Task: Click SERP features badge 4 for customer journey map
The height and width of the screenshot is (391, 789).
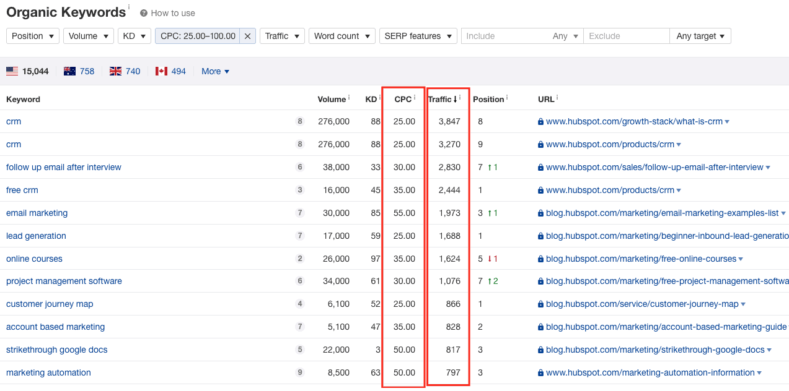Action: pyautogui.click(x=300, y=304)
